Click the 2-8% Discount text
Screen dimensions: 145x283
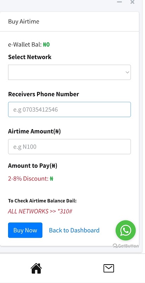[28, 179]
